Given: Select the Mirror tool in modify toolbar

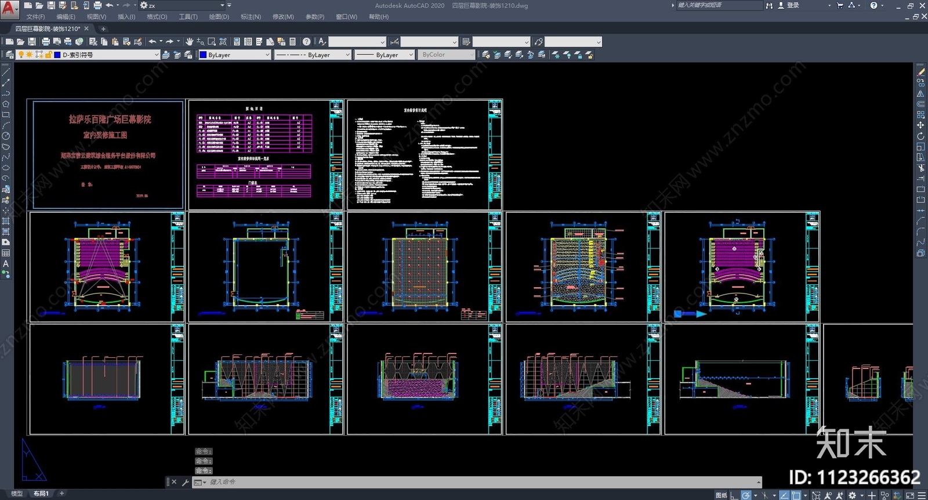Looking at the screenshot, I should click(920, 93).
